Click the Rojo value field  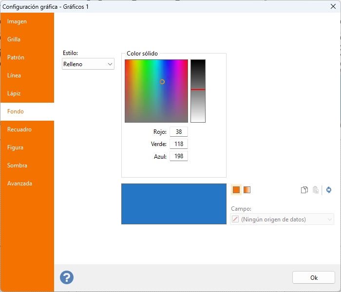pos(178,132)
